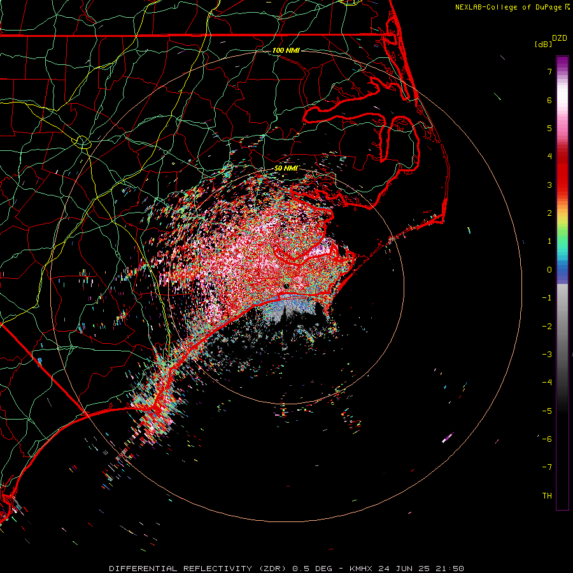Click the 2 dB scale value
573x573 pixels.
[x=549, y=213]
